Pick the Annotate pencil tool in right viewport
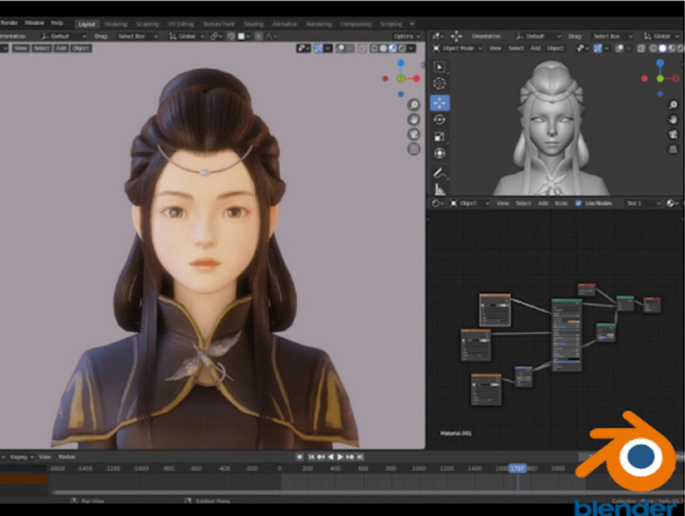Screen dimensions: 685x516 pyautogui.click(x=439, y=172)
